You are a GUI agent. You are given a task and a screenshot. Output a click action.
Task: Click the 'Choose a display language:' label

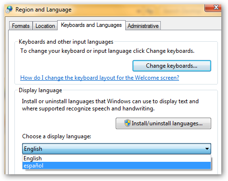tap(57, 136)
